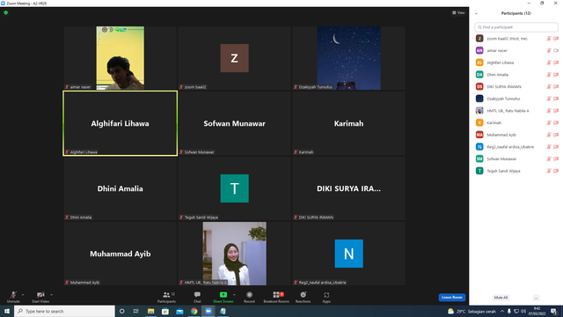The image size is (563, 317).
Task: Click the Windows taskbar search box
Action: pyautogui.click(x=64, y=311)
